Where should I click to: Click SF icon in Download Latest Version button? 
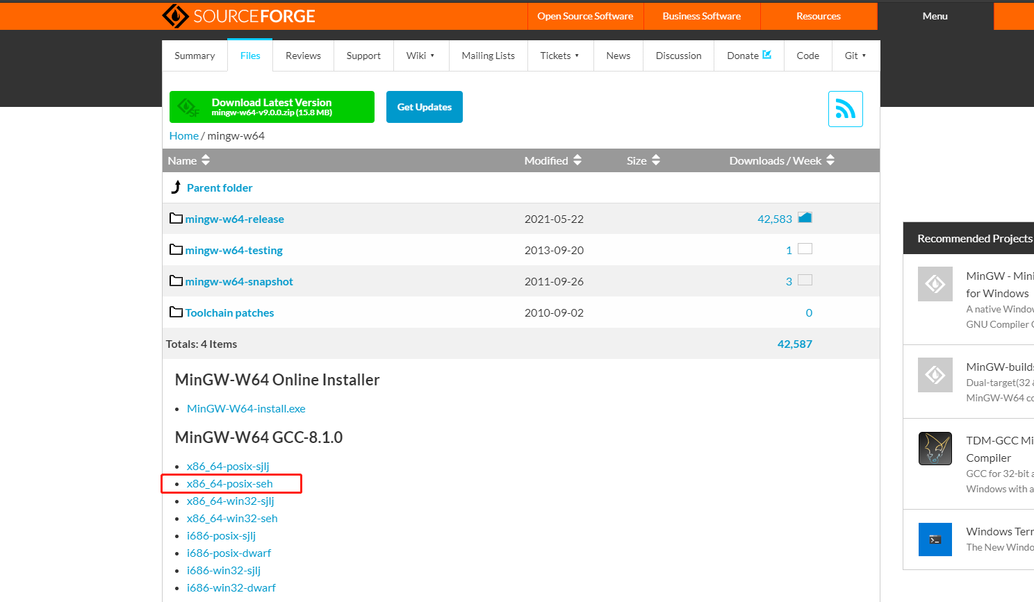[x=188, y=108]
